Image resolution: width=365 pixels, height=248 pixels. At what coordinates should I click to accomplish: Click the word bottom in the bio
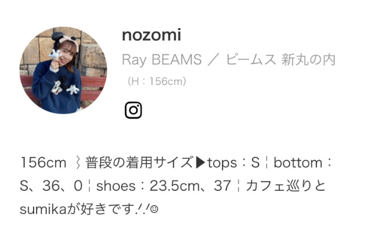click(298, 162)
